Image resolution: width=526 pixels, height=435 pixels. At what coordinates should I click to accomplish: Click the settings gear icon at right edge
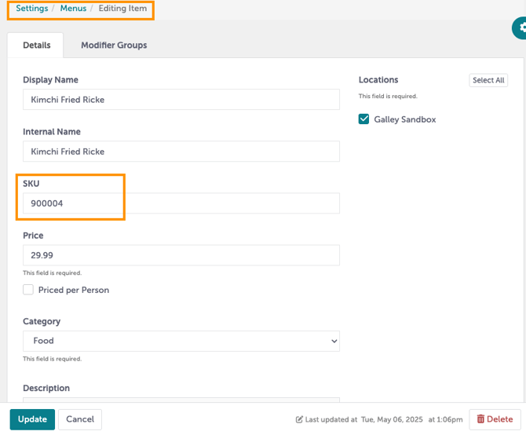click(521, 28)
